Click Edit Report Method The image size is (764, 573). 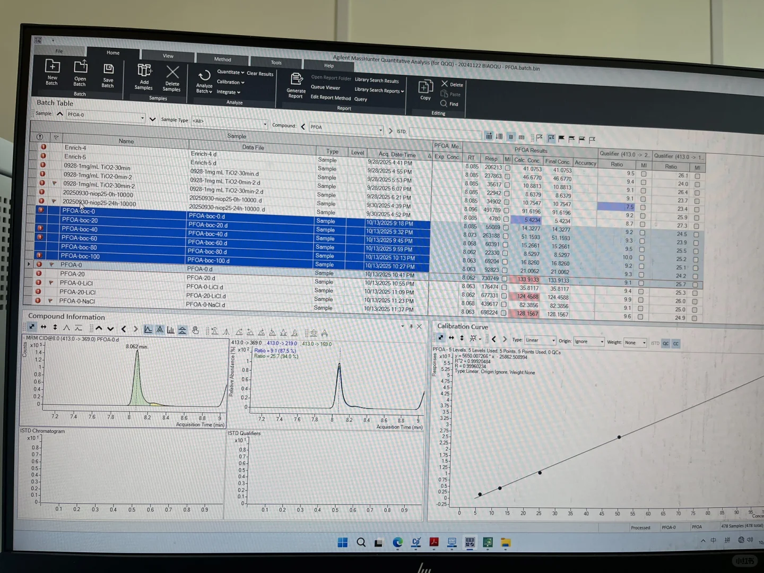331,98
